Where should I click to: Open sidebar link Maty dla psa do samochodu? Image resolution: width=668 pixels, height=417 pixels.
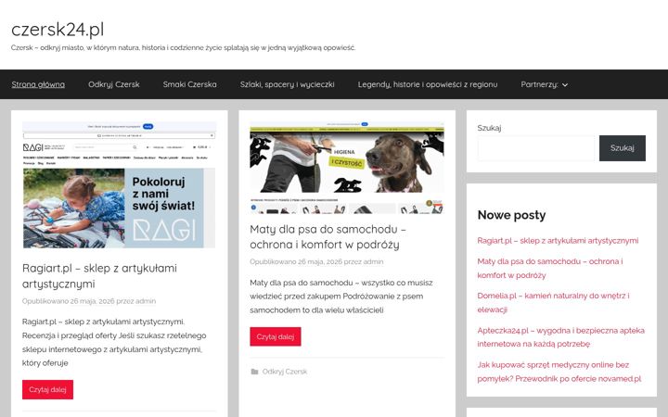click(550, 268)
